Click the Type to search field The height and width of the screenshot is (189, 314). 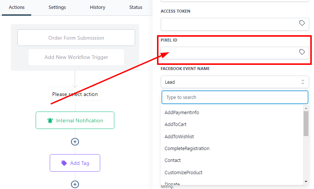tap(235, 97)
